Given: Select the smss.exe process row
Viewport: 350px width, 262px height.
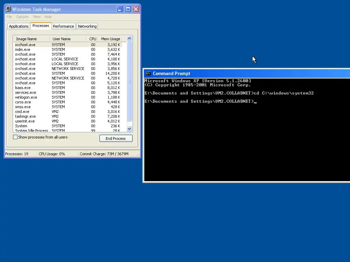Looking at the screenshot, I should [x=68, y=107].
